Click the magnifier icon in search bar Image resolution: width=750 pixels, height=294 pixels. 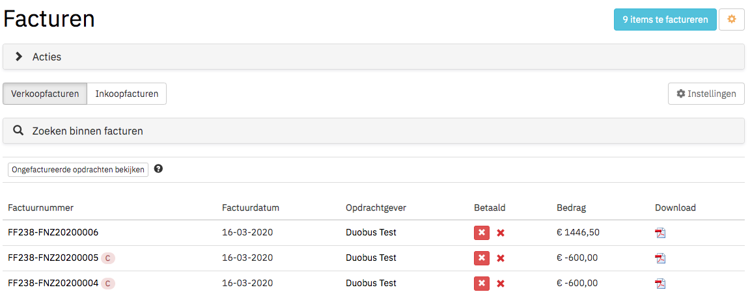[19, 131]
